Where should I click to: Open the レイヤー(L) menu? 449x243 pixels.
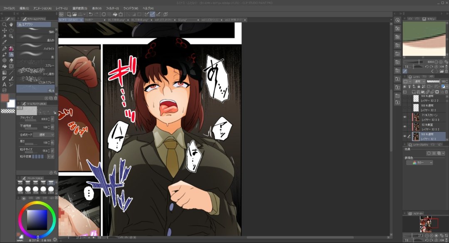[x=62, y=8]
